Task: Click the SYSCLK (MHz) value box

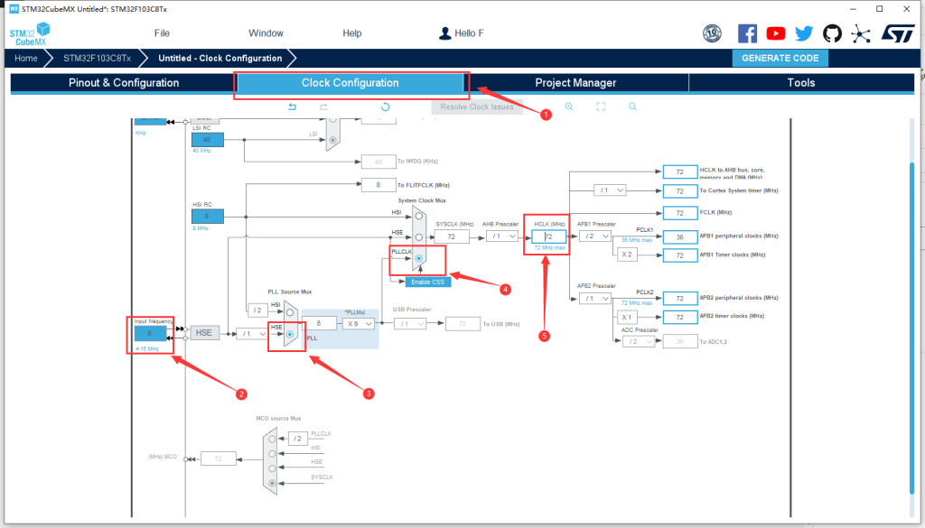Action: [452, 236]
